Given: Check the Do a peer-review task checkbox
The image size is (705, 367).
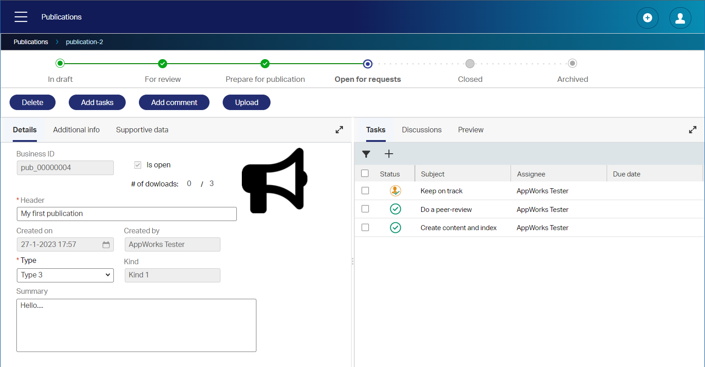Looking at the screenshot, I should click(365, 209).
